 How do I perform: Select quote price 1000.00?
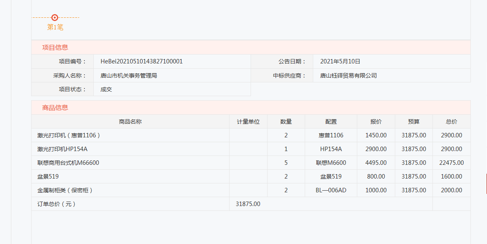tap(376, 190)
